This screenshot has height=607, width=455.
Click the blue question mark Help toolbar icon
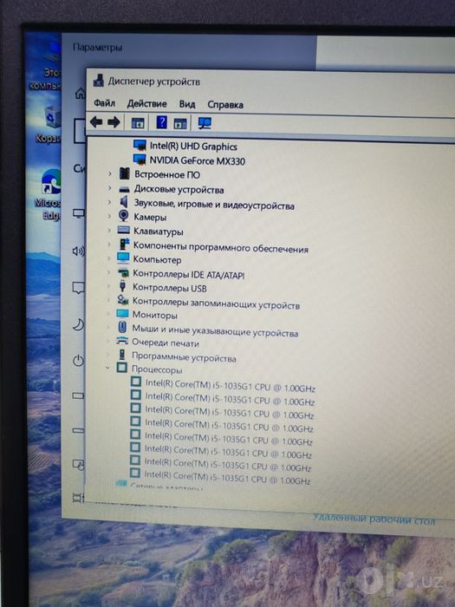(161, 122)
